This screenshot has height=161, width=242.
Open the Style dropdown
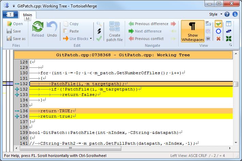(216, 14)
